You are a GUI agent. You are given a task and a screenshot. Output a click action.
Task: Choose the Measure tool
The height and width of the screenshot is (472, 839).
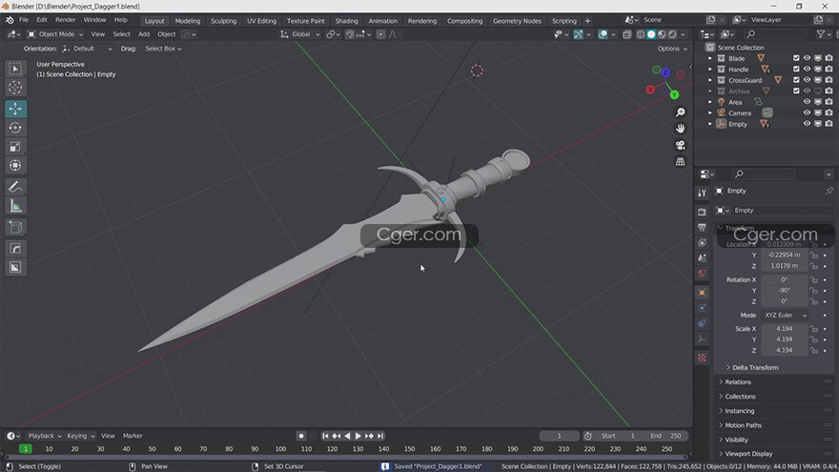[15, 206]
